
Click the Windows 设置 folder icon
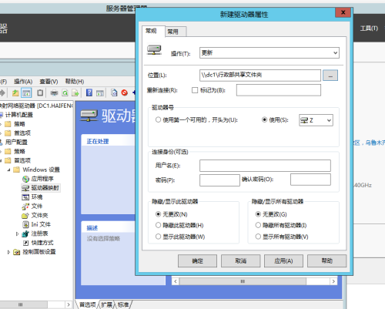[17, 170]
